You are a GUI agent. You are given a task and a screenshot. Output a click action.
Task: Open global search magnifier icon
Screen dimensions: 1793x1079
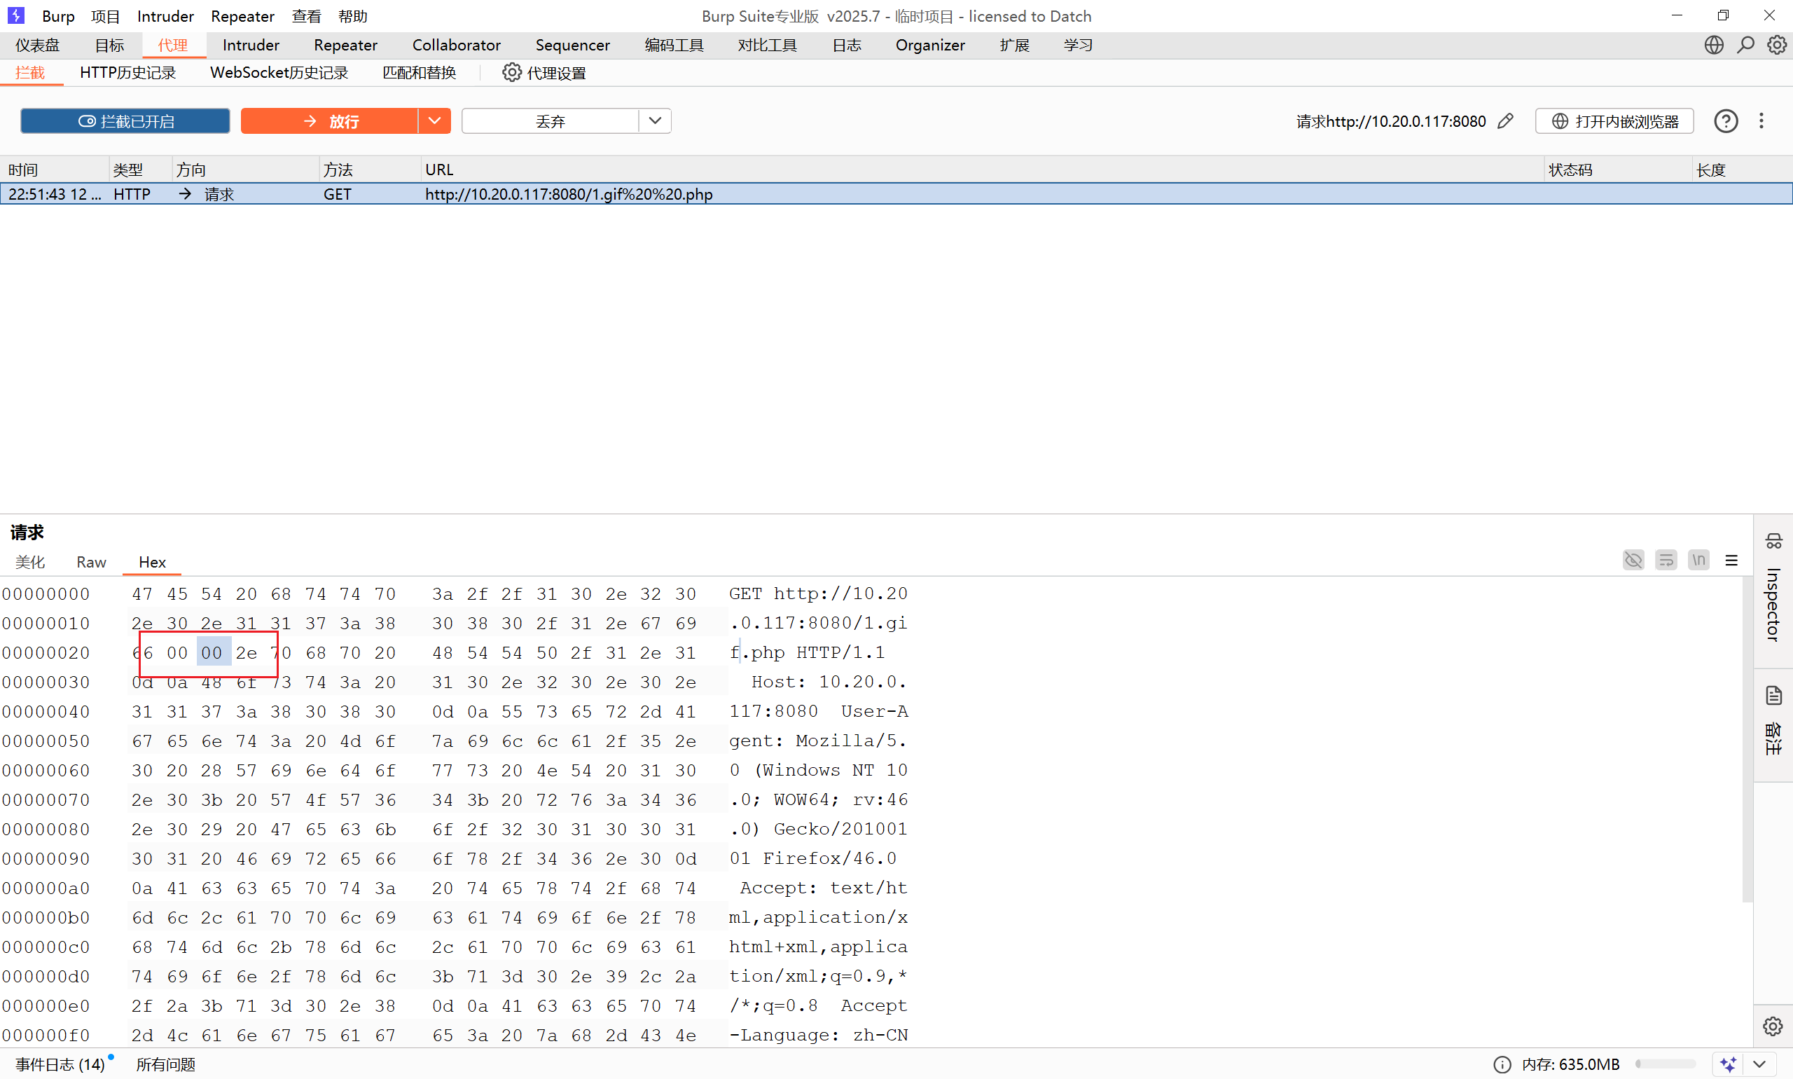[1745, 45]
